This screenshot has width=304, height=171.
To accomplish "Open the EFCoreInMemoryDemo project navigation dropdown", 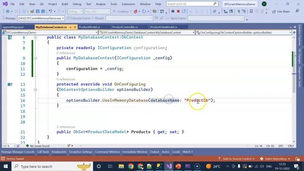I will click(x=50, y=33).
